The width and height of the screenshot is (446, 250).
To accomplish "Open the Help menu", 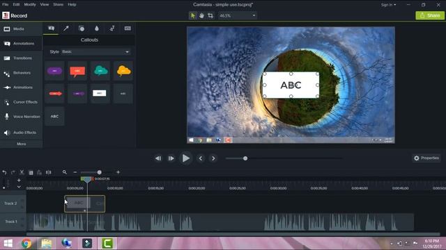I will click(72, 5).
